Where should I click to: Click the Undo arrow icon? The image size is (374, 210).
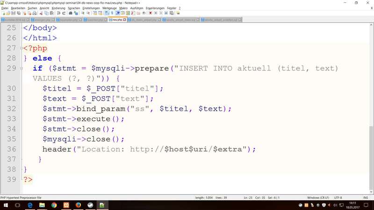[x=58, y=13]
